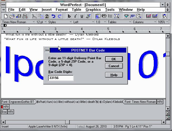Open the File menu
The image size is (172, 131).
point(11,10)
